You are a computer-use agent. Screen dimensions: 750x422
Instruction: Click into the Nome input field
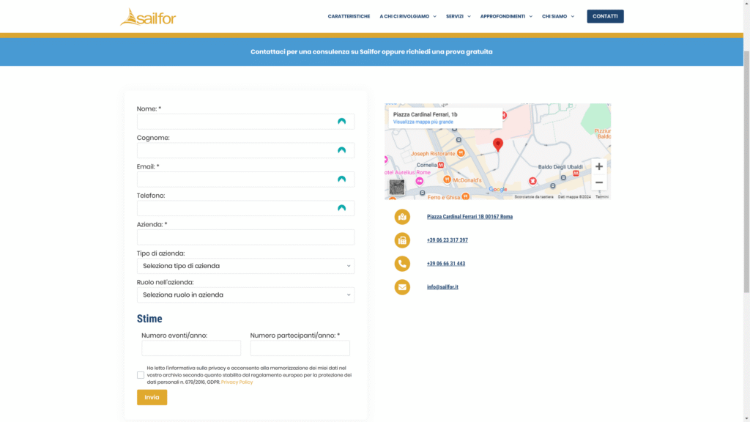[x=246, y=122]
